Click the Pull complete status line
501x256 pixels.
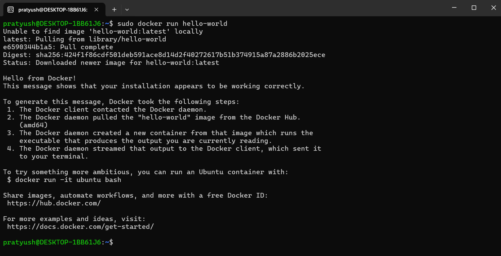pos(58,47)
